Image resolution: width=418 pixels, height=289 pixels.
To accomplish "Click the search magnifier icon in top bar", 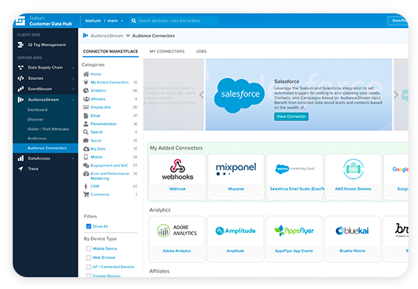I will pyautogui.click(x=134, y=21).
